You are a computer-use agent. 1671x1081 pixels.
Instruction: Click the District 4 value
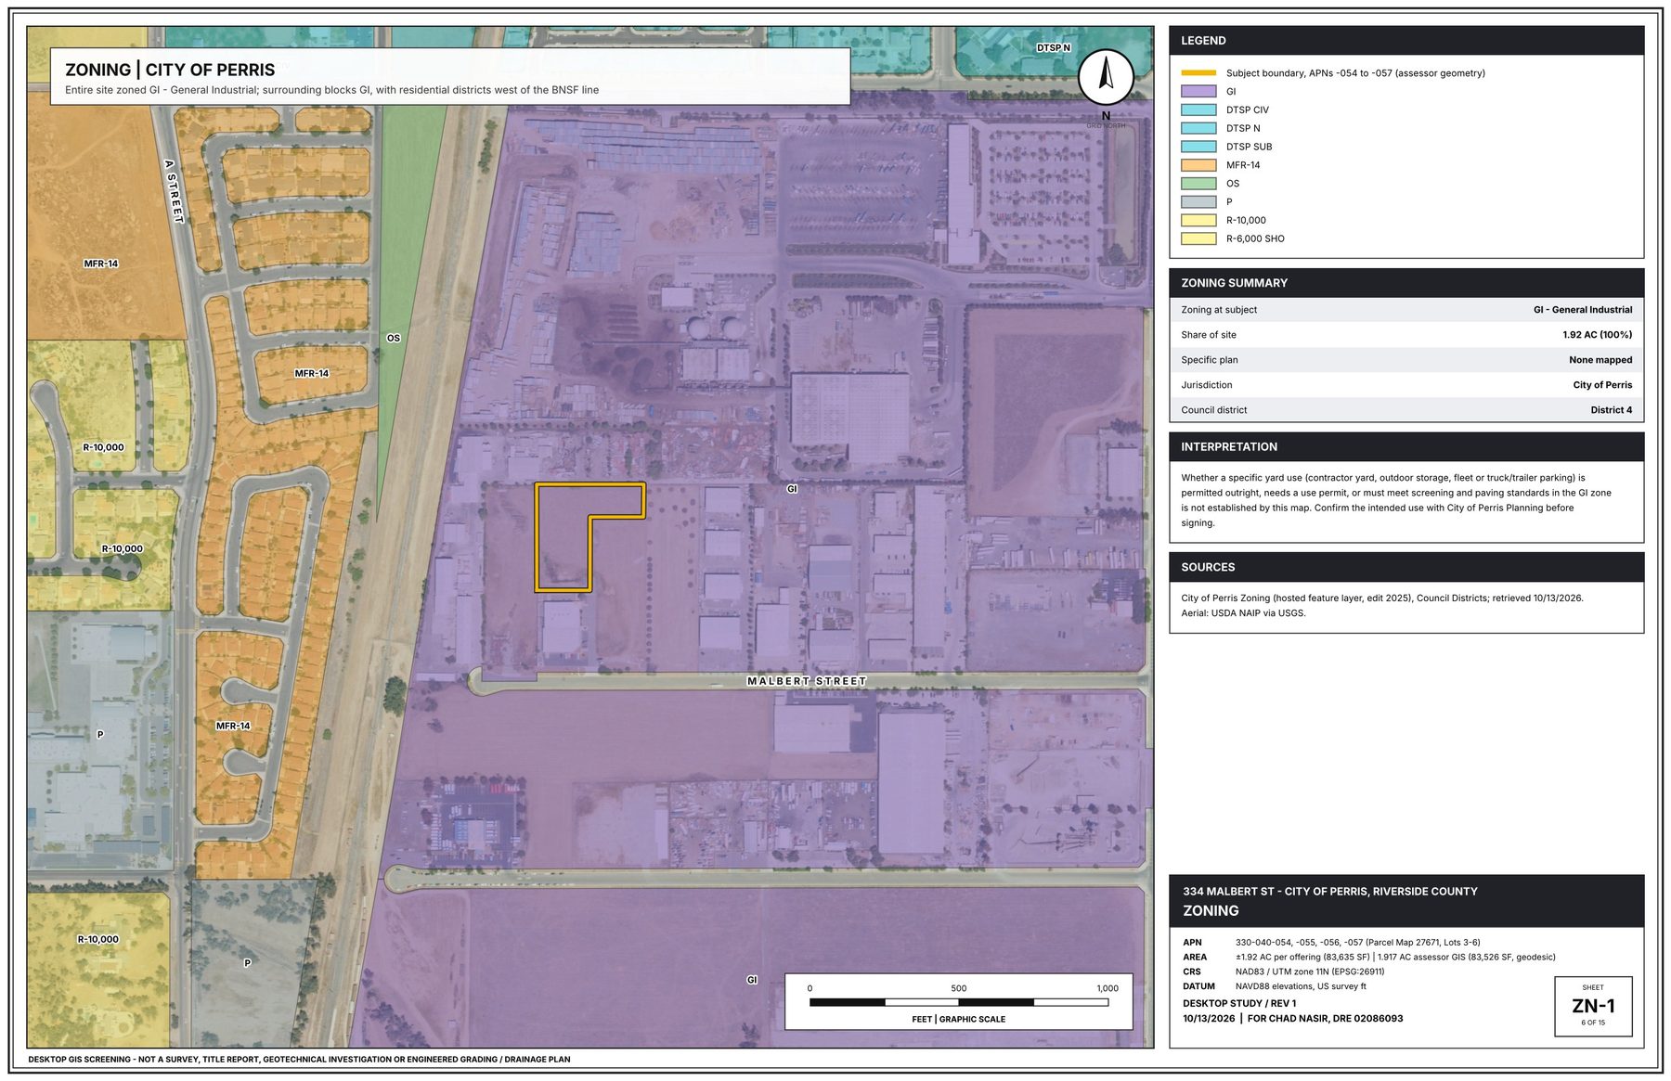click(x=1611, y=410)
